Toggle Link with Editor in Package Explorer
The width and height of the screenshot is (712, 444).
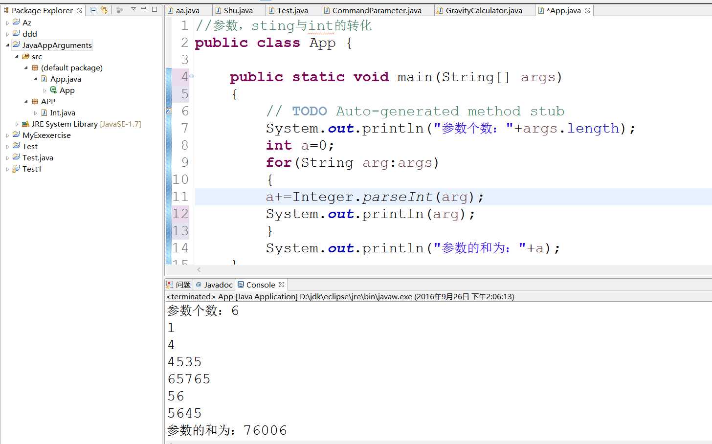104,10
